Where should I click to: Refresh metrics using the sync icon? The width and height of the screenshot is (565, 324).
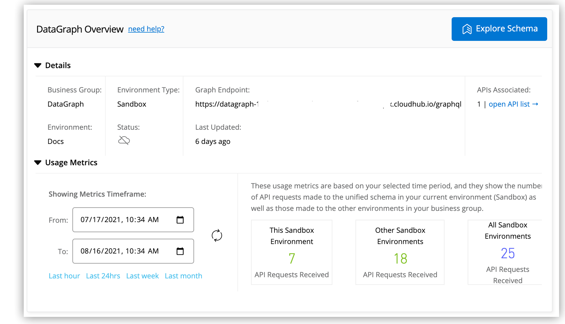[216, 235]
